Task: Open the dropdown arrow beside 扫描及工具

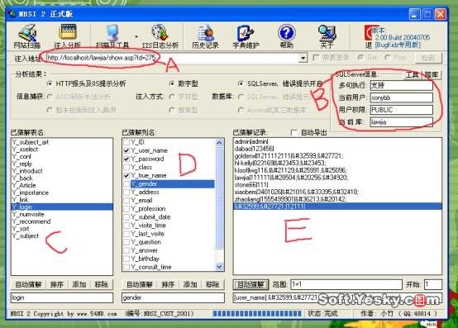Action: coord(136,37)
